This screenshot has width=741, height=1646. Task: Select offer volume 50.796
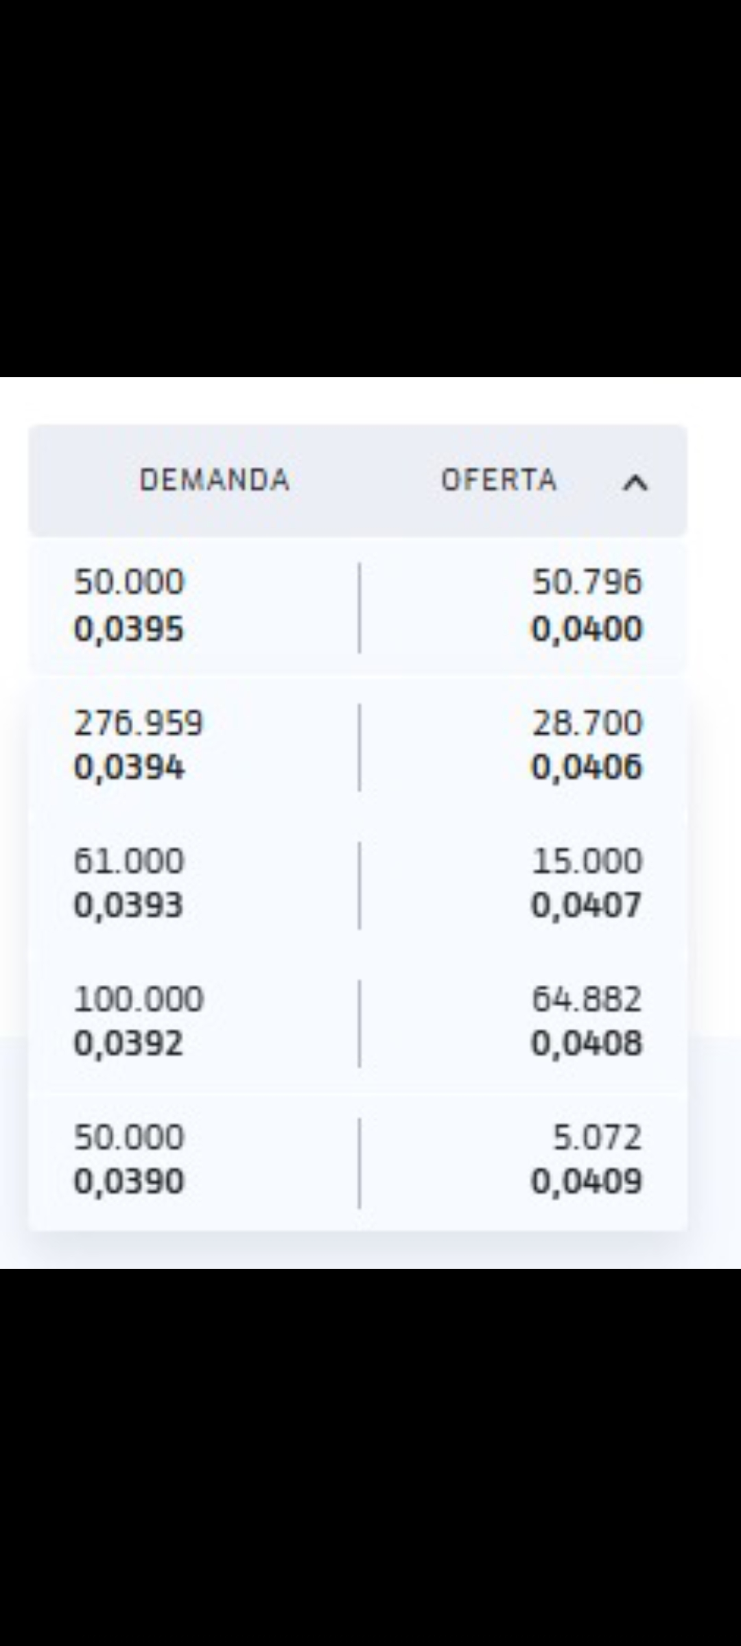click(587, 582)
